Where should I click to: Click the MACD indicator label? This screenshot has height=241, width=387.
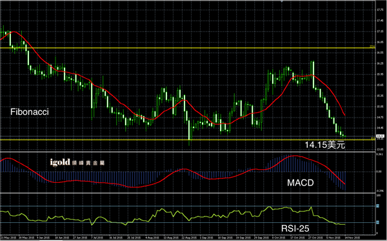[x=301, y=183]
